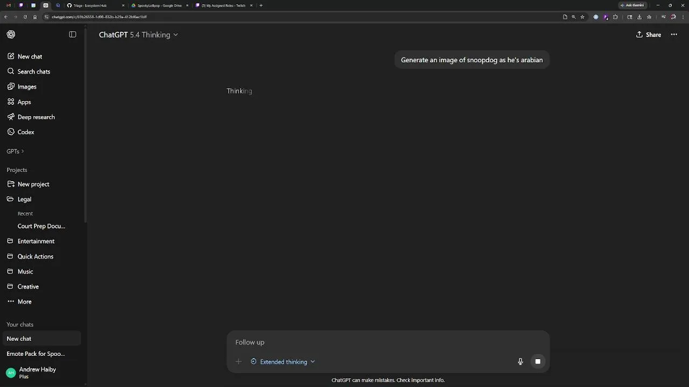The width and height of the screenshot is (689, 387).
Task: Switch to the pinned Twitch tab
Action: pos(21,5)
